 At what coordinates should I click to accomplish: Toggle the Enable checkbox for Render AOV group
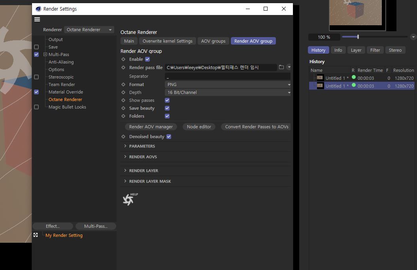(x=147, y=59)
